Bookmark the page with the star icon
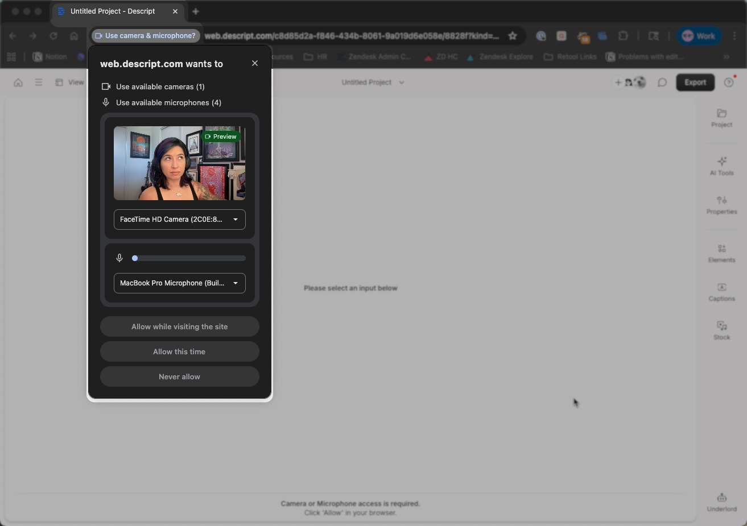 (x=511, y=35)
